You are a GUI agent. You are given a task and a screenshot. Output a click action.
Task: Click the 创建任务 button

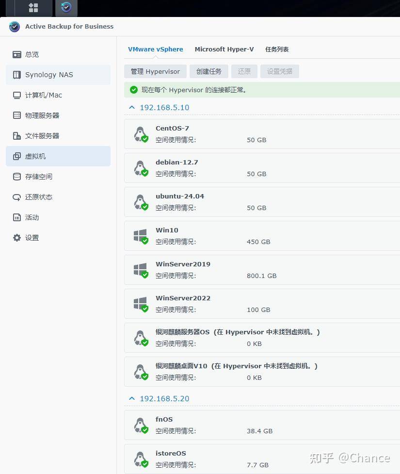point(209,71)
